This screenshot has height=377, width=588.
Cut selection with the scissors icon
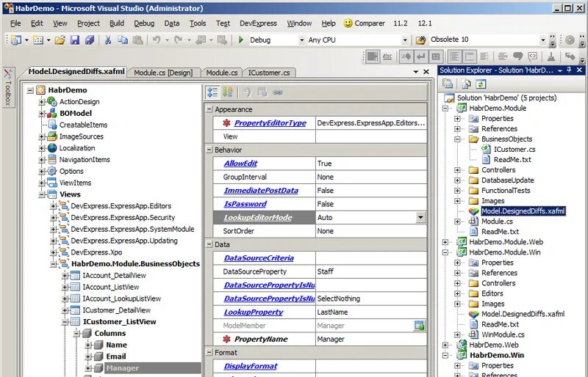[x=108, y=40]
